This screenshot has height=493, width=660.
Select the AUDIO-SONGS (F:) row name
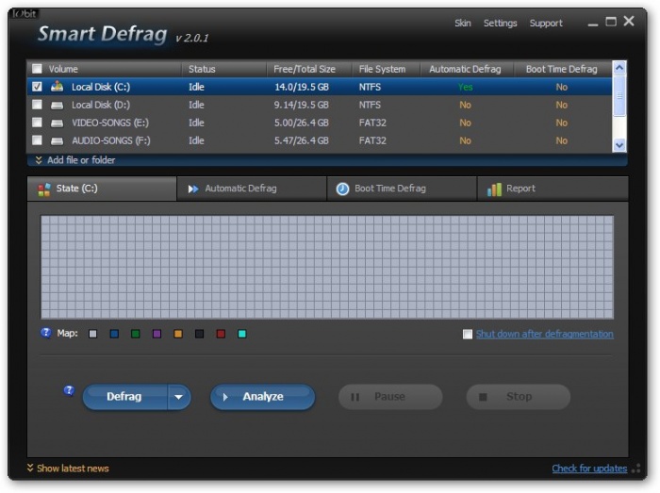coord(110,140)
